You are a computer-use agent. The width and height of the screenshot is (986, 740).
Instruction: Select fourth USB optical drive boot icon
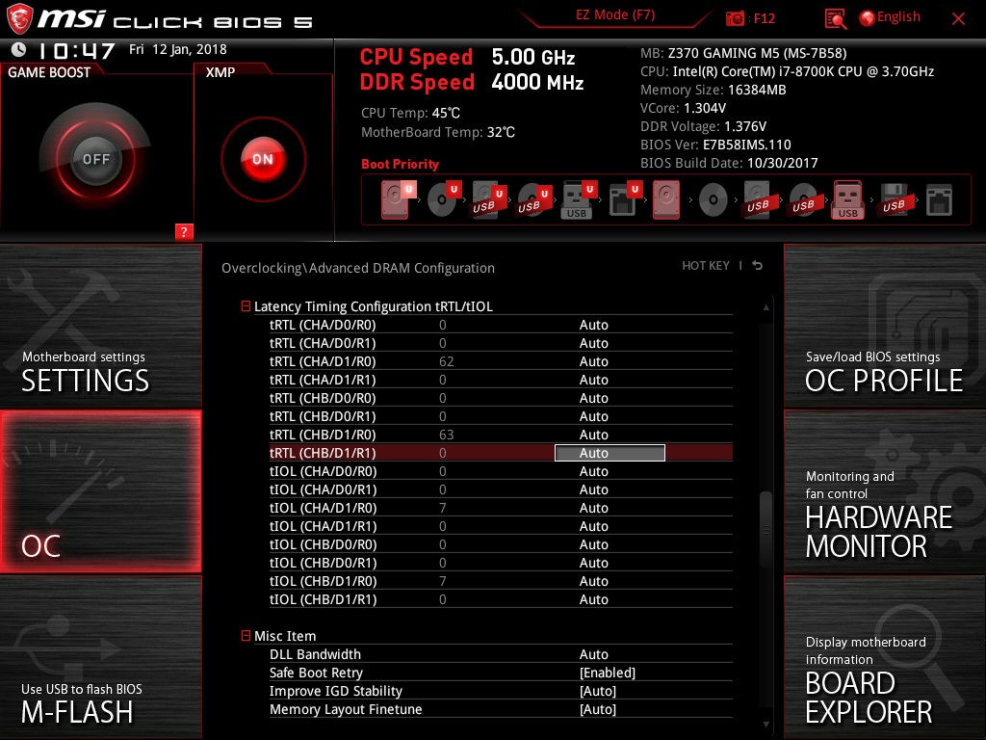533,199
